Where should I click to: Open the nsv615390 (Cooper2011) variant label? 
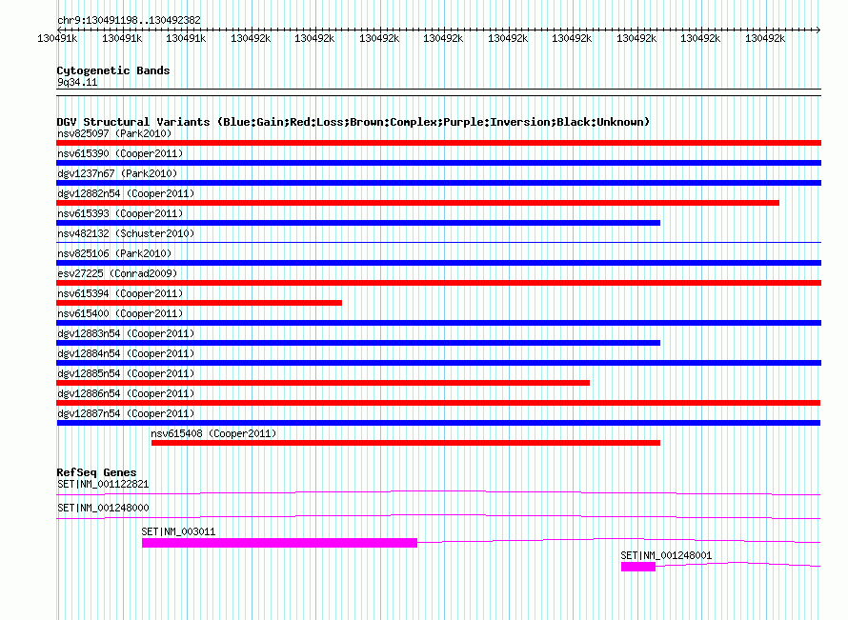[x=120, y=153]
